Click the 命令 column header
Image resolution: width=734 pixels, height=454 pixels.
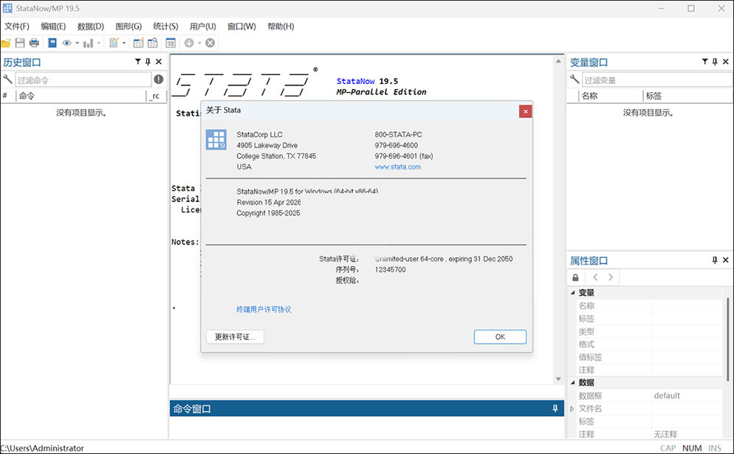(x=81, y=96)
